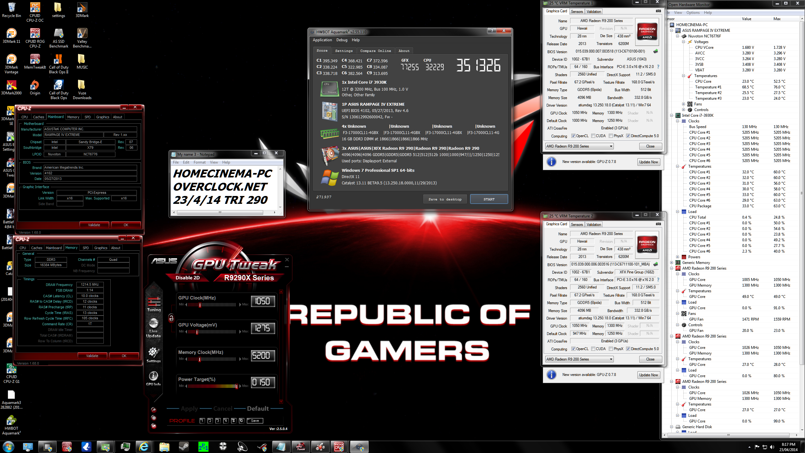805x453 pixels.
Task: Toggle DirectCompute 5.0 checkbox in VRM Temperature 1
Action: (x=628, y=136)
